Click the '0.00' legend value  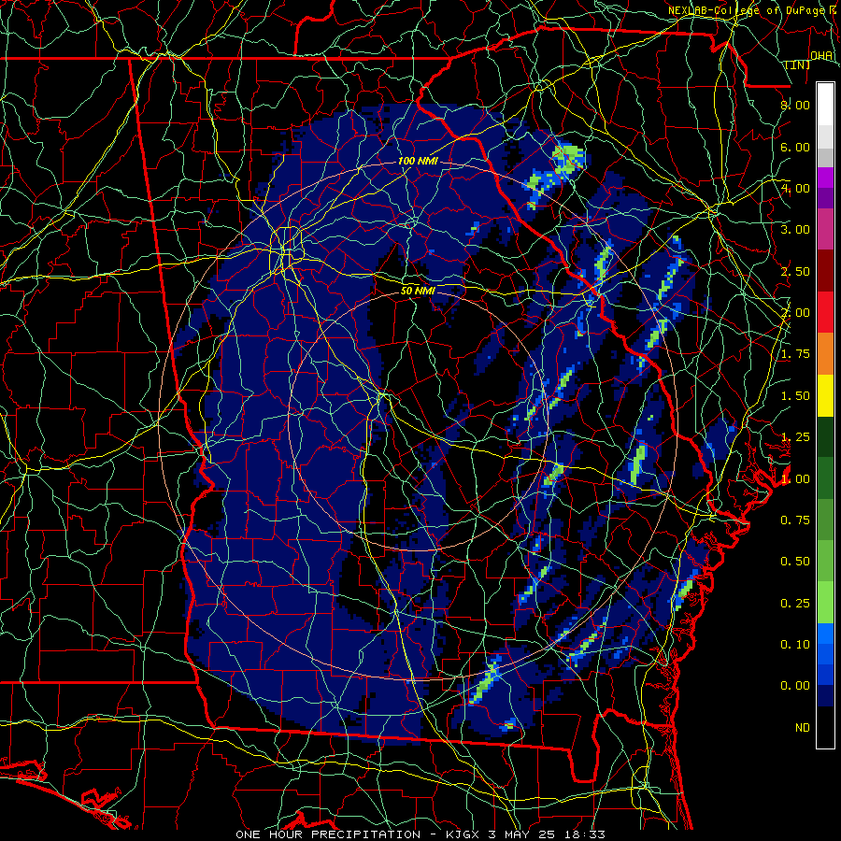pyautogui.click(x=795, y=686)
